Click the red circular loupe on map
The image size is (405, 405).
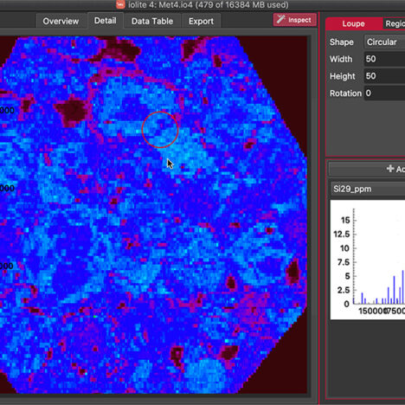click(x=160, y=130)
